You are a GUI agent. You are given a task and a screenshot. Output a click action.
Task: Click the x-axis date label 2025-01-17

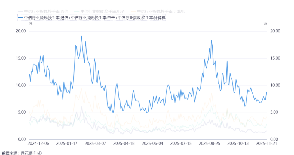(67, 144)
